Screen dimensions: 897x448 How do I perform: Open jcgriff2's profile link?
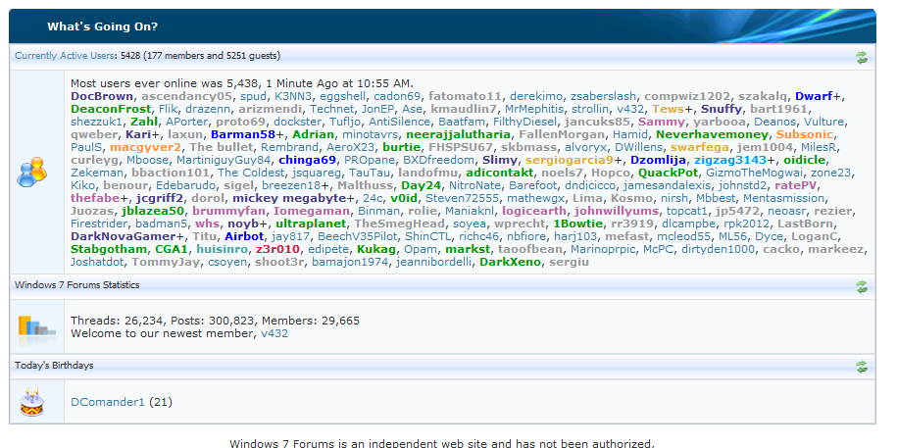(160, 198)
